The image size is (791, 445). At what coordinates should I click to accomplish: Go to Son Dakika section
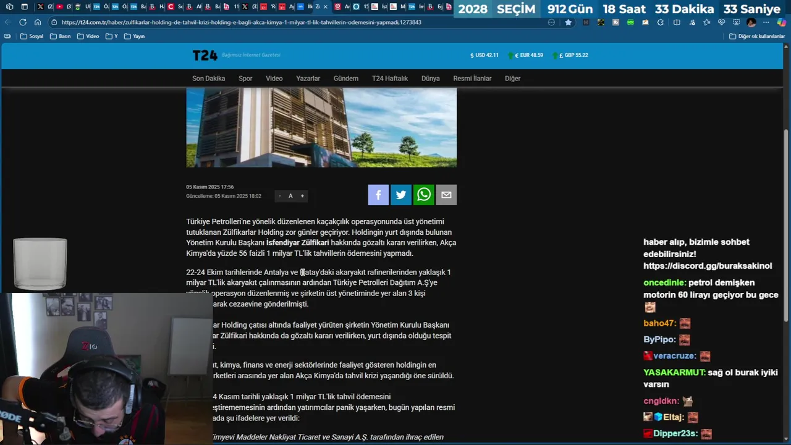click(208, 78)
